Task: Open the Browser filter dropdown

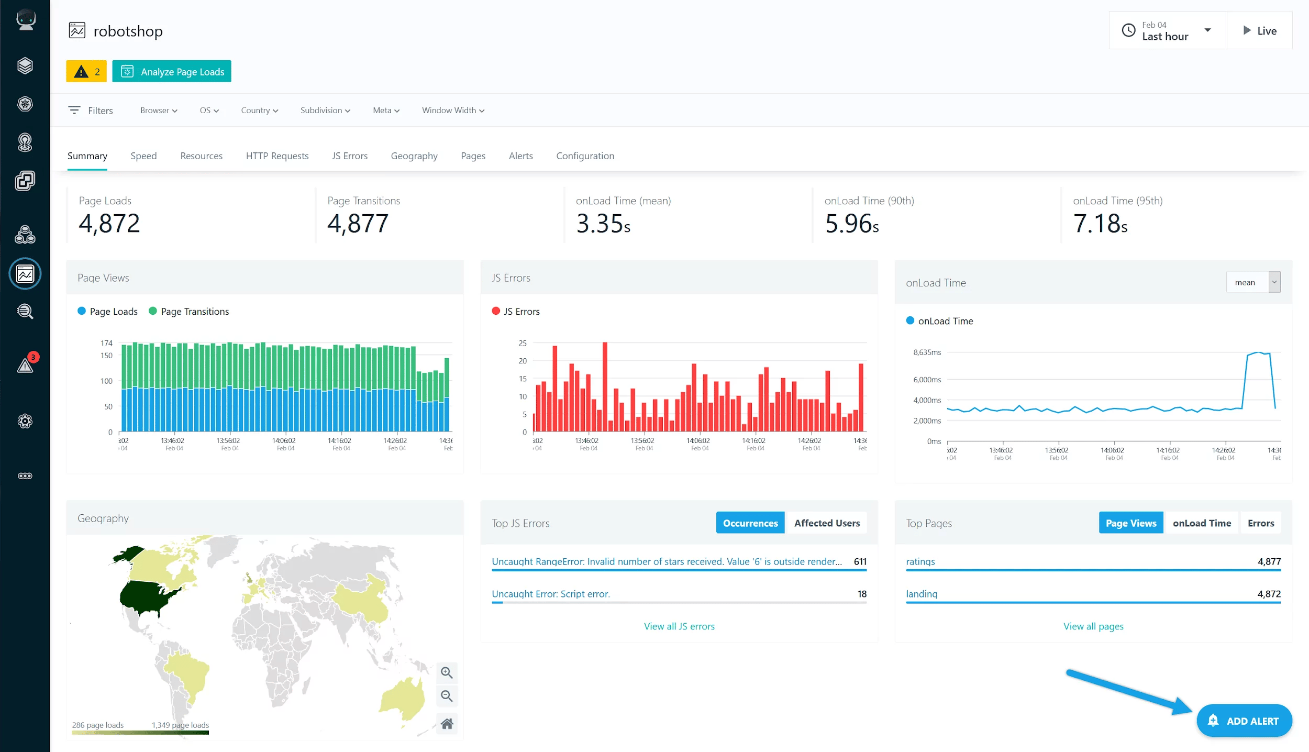Action: [x=158, y=110]
